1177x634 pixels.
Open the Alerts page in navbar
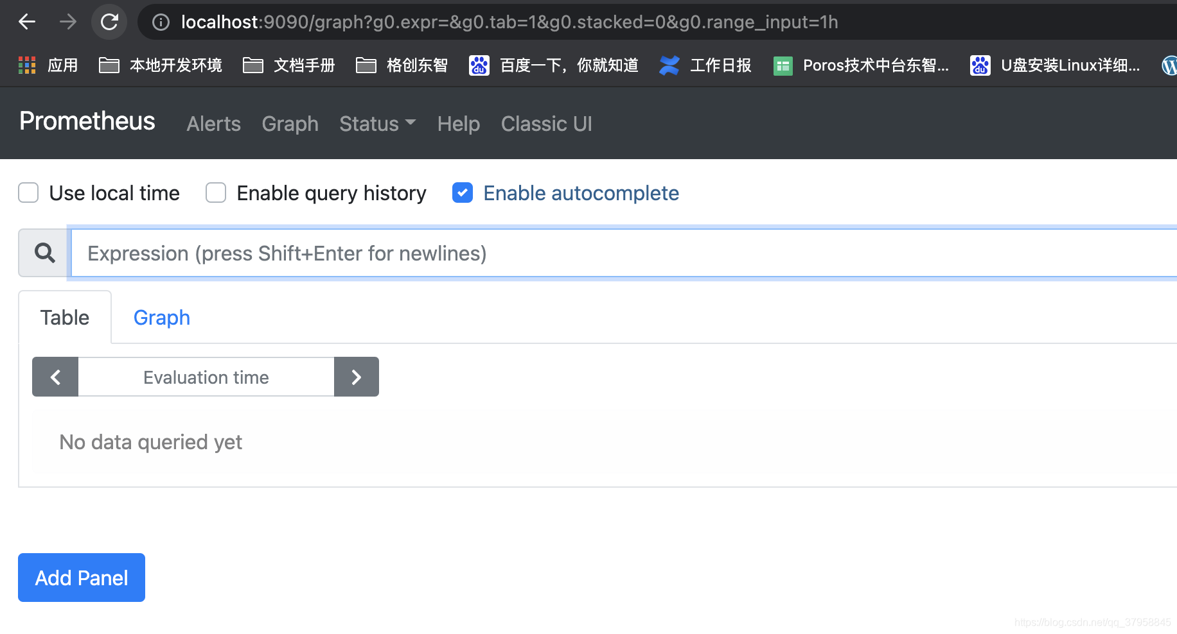213,123
